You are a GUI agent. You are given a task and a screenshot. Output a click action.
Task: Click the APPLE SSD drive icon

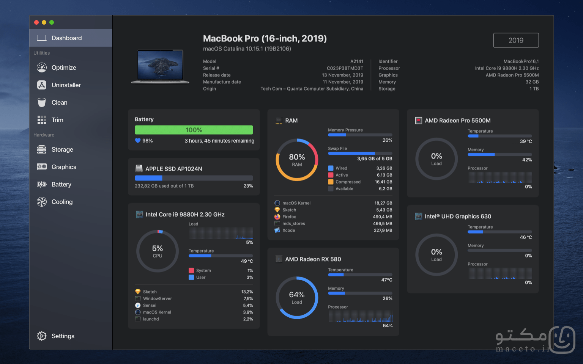point(139,169)
